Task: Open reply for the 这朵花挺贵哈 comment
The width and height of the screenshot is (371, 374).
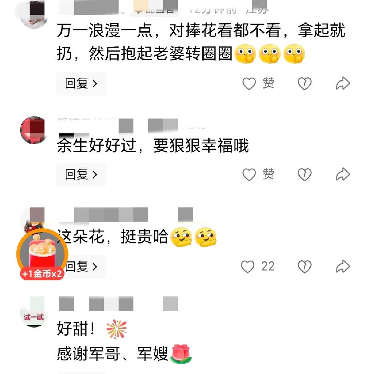Action: [x=85, y=266]
